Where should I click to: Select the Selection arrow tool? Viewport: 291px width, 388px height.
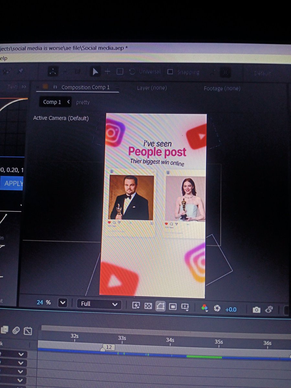click(x=95, y=72)
